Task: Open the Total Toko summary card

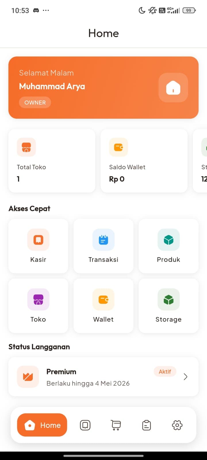Action: click(x=52, y=161)
